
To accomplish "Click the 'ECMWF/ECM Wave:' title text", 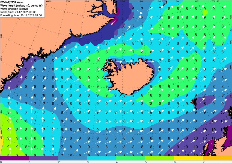I will coord(13,2).
